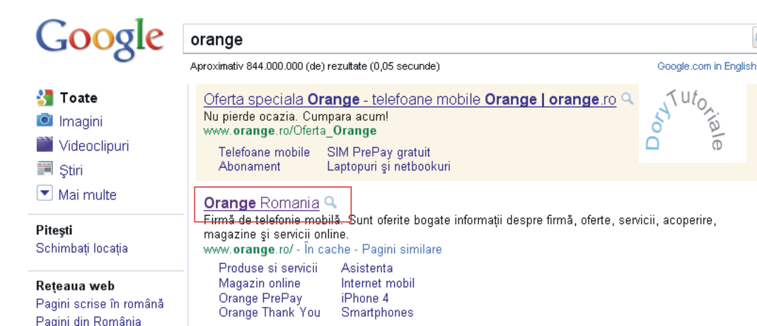Select the Imagini search category
This screenshot has width=757, height=326.
[81, 122]
